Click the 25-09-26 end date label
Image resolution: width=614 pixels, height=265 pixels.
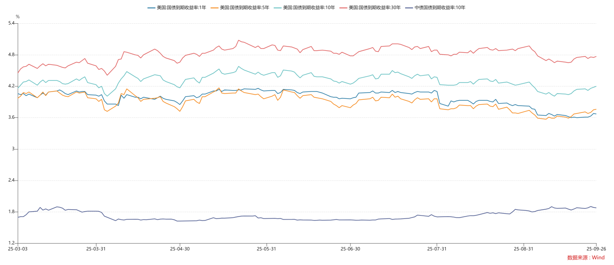(596, 249)
